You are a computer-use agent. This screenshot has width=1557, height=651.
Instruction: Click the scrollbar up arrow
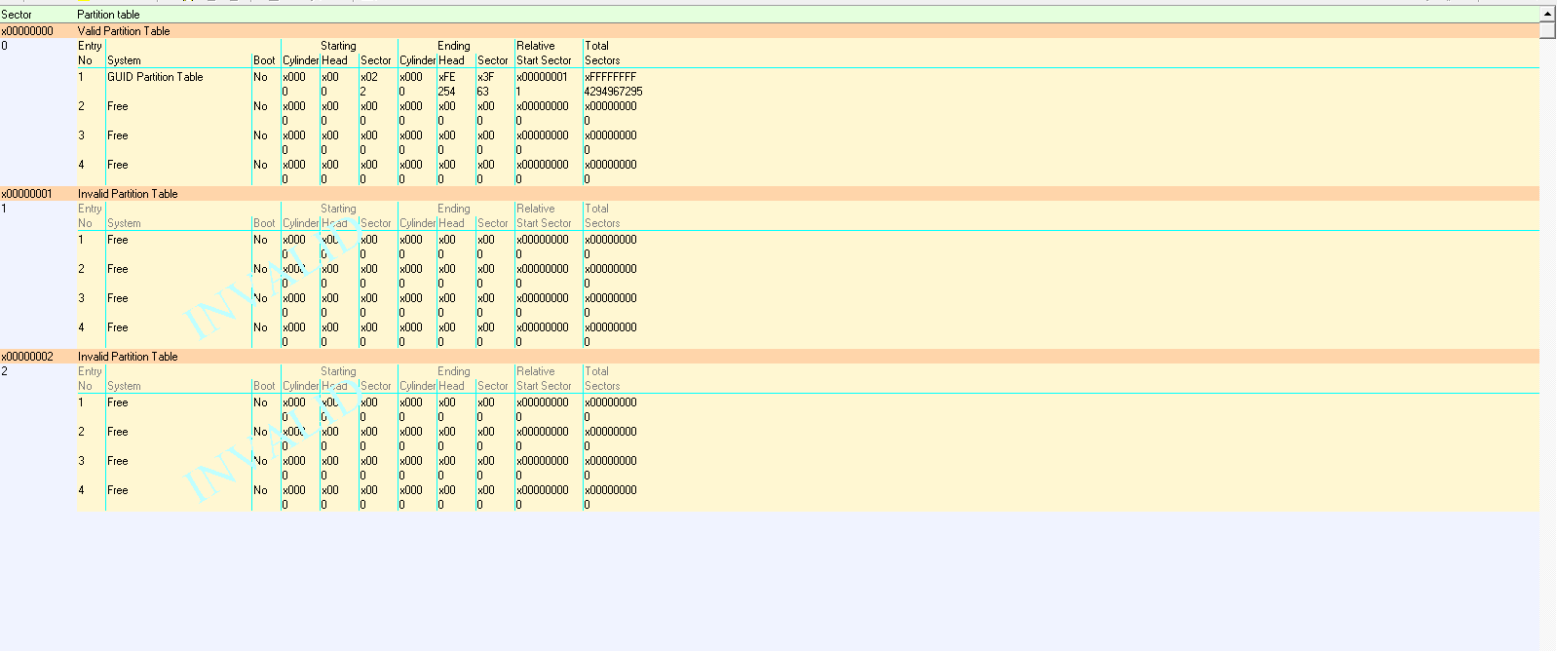pos(1547,14)
